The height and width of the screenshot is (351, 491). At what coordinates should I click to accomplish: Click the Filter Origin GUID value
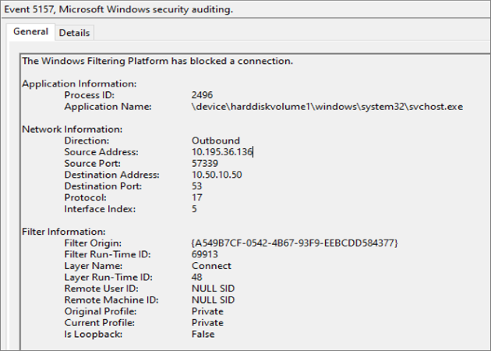click(x=295, y=243)
